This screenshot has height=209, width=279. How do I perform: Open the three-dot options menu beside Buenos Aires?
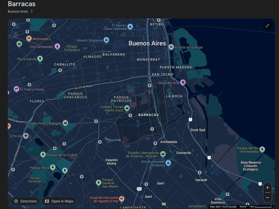[32, 11]
